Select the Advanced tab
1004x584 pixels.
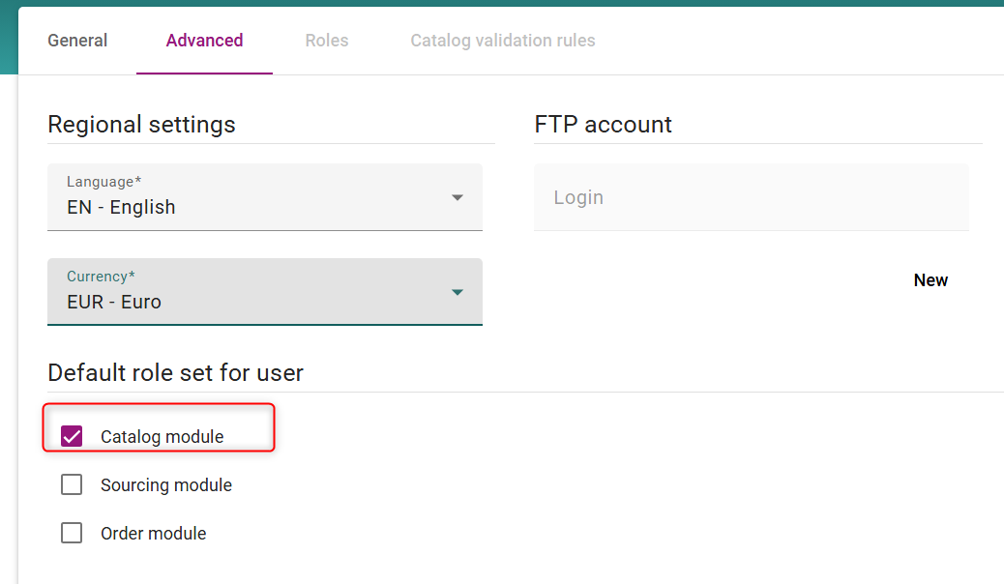[204, 41]
